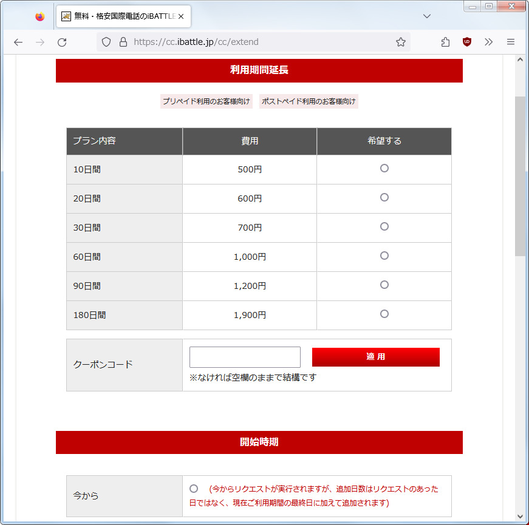This screenshot has width=529, height=525.
Task: Close the iBATTLE browser tab
Action: coord(181,16)
